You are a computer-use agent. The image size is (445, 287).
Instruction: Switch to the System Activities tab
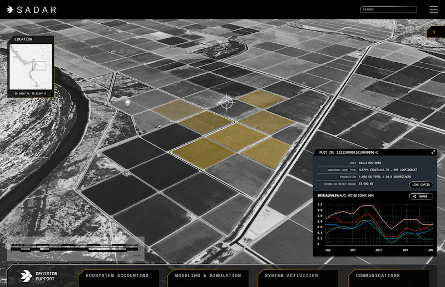point(291,275)
